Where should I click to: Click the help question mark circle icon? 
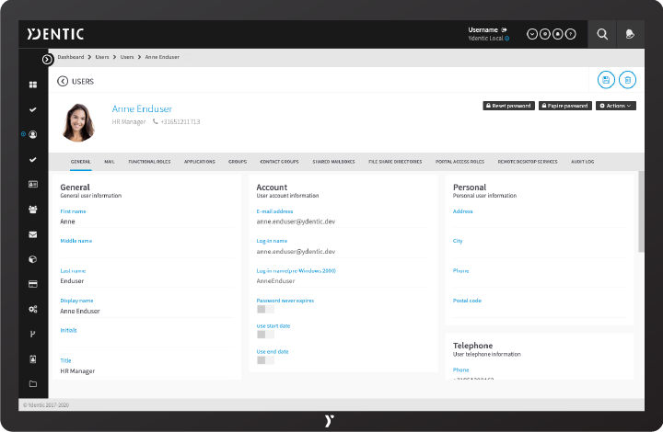tap(571, 34)
